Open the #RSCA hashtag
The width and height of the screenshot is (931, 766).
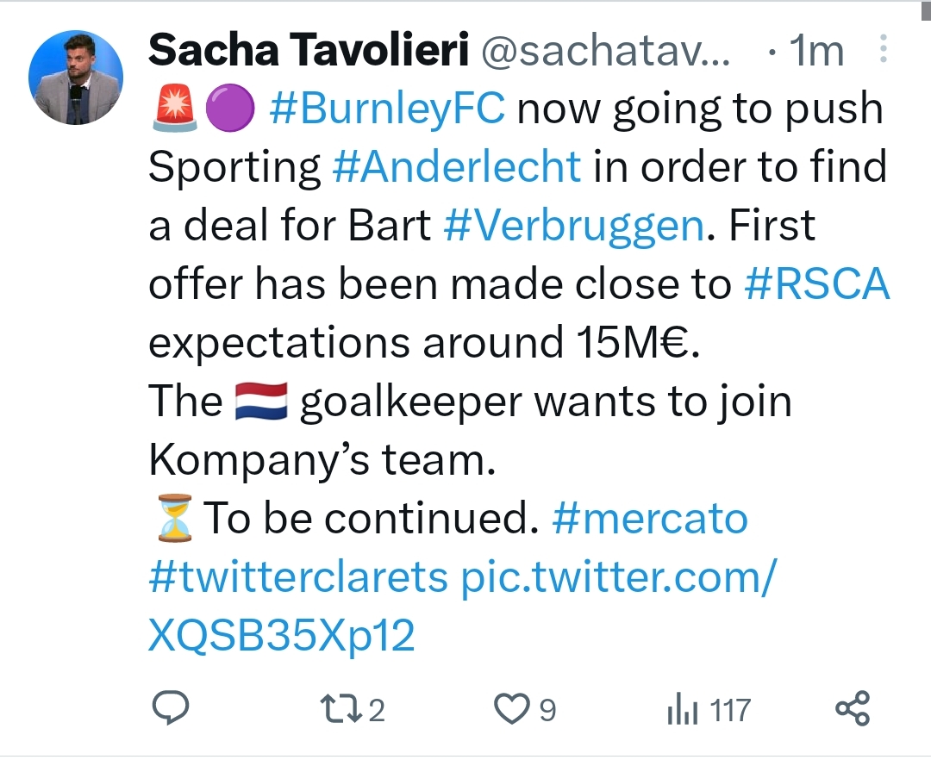coord(815,283)
